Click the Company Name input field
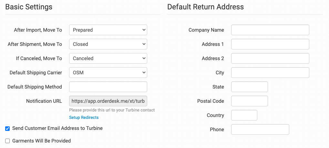 270,30
